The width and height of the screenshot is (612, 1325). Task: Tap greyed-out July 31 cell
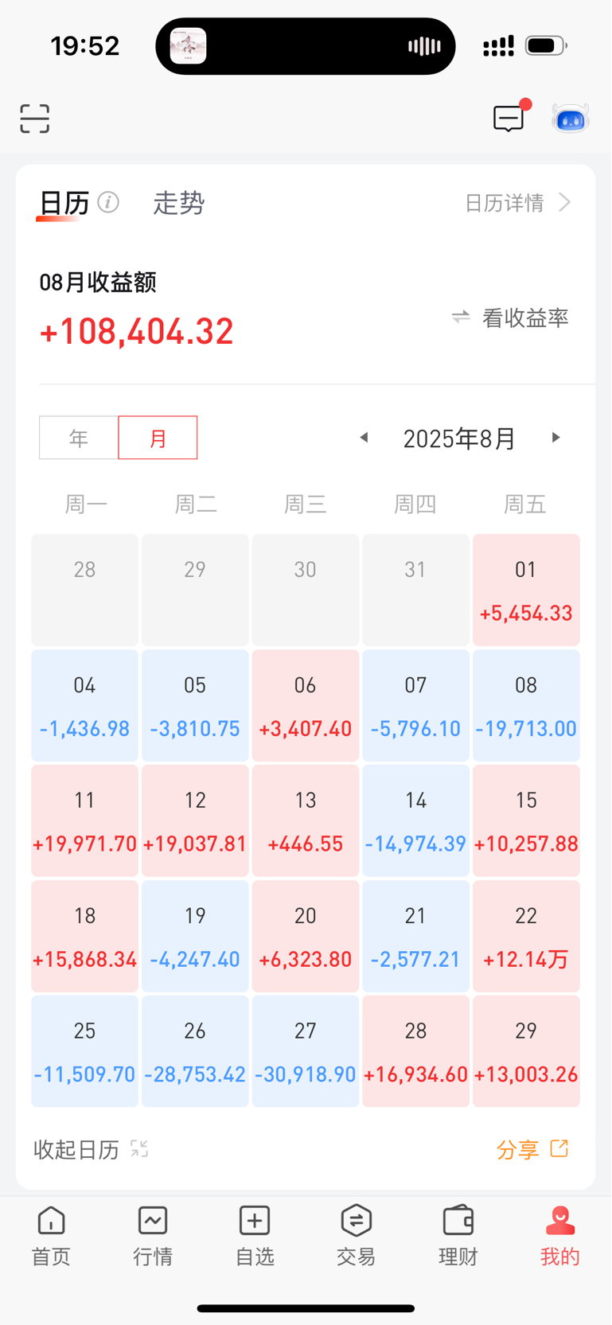click(x=415, y=590)
